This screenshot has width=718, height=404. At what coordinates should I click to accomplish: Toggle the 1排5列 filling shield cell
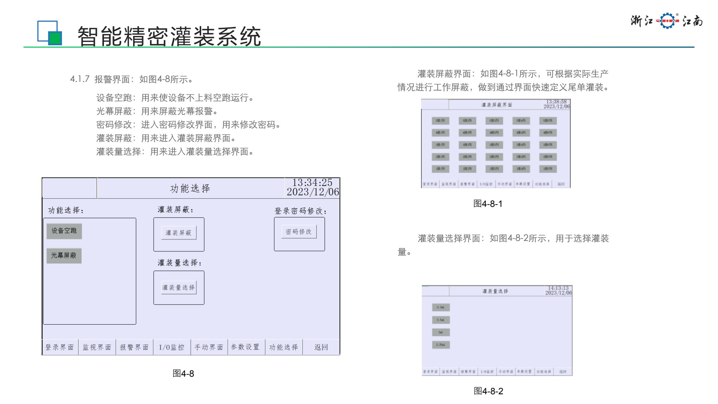(x=548, y=169)
